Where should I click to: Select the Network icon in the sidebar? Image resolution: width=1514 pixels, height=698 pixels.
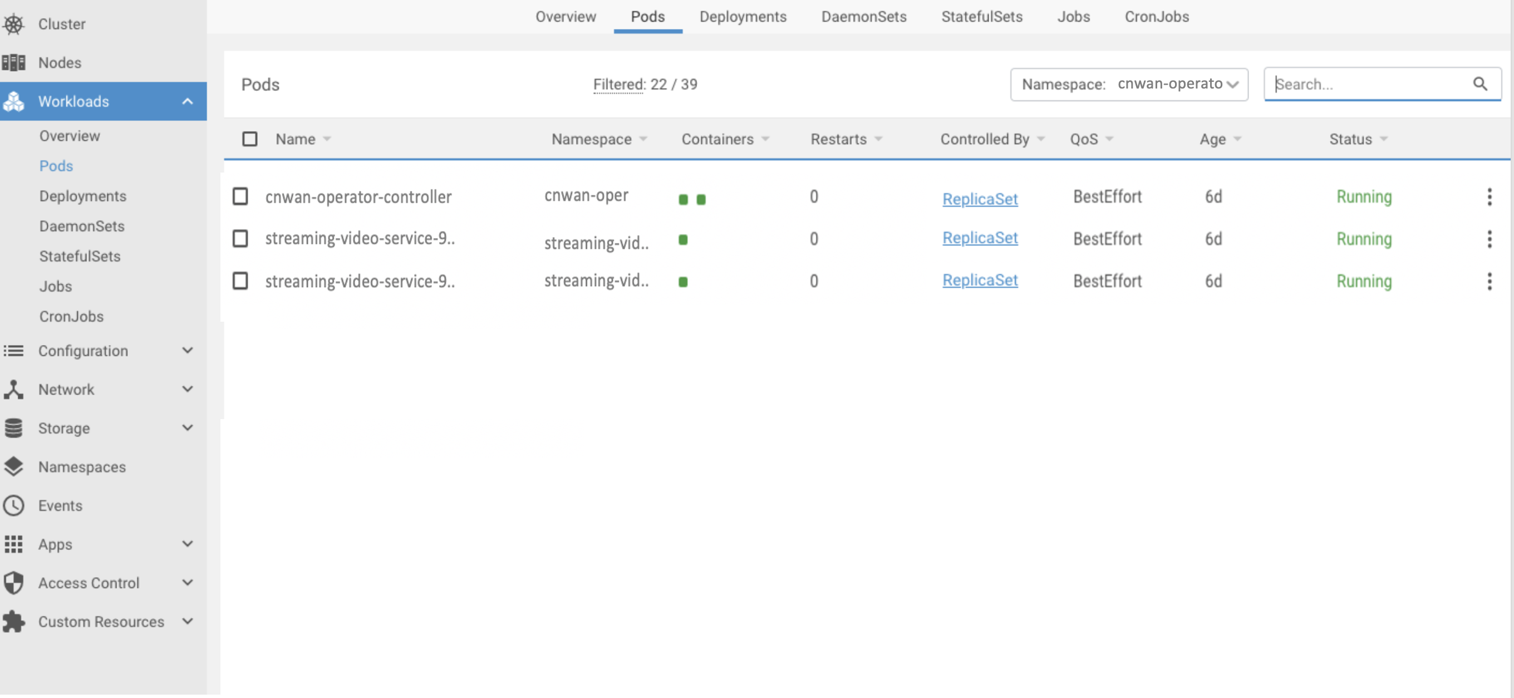(14, 389)
